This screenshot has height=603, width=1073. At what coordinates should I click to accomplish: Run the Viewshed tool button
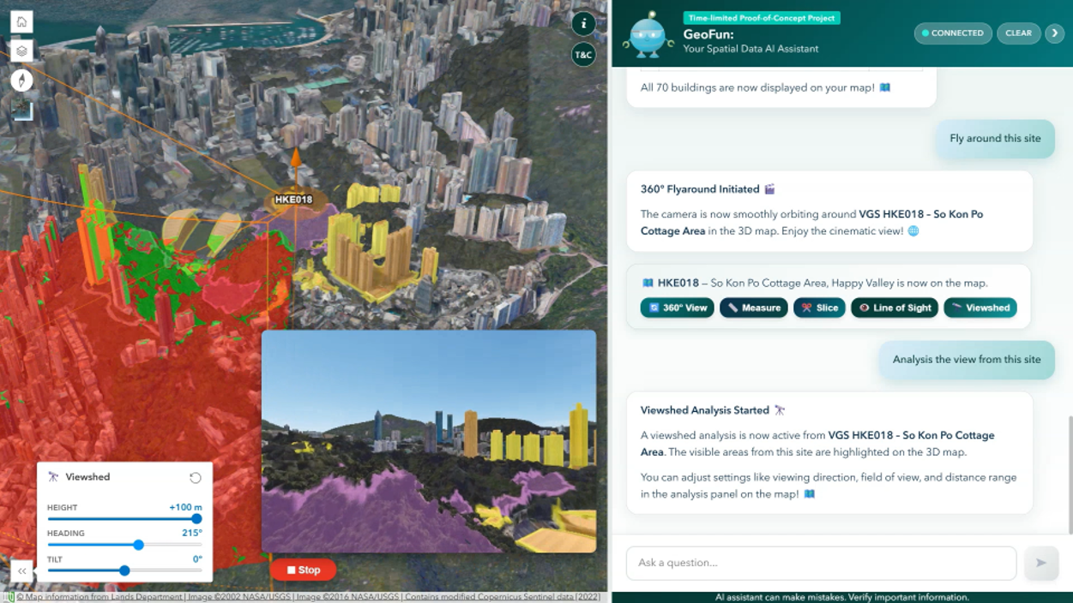pyautogui.click(x=980, y=307)
